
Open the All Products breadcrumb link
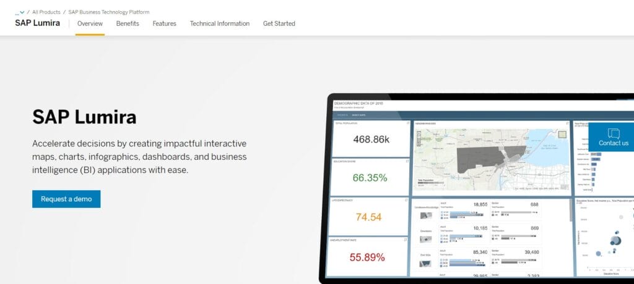point(46,12)
